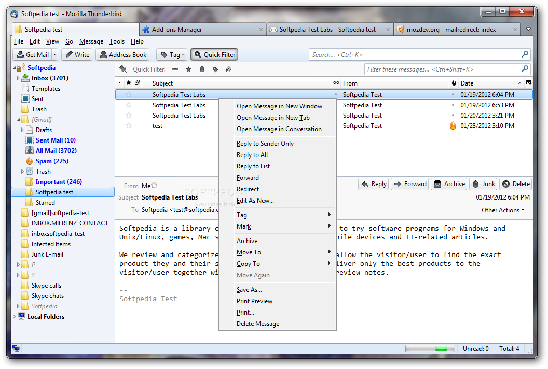Image resolution: width=548 pixels, height=369 pixels.
Task: Expand the Drafts folder
Action: pyautogui.click(x=22, y=130)
